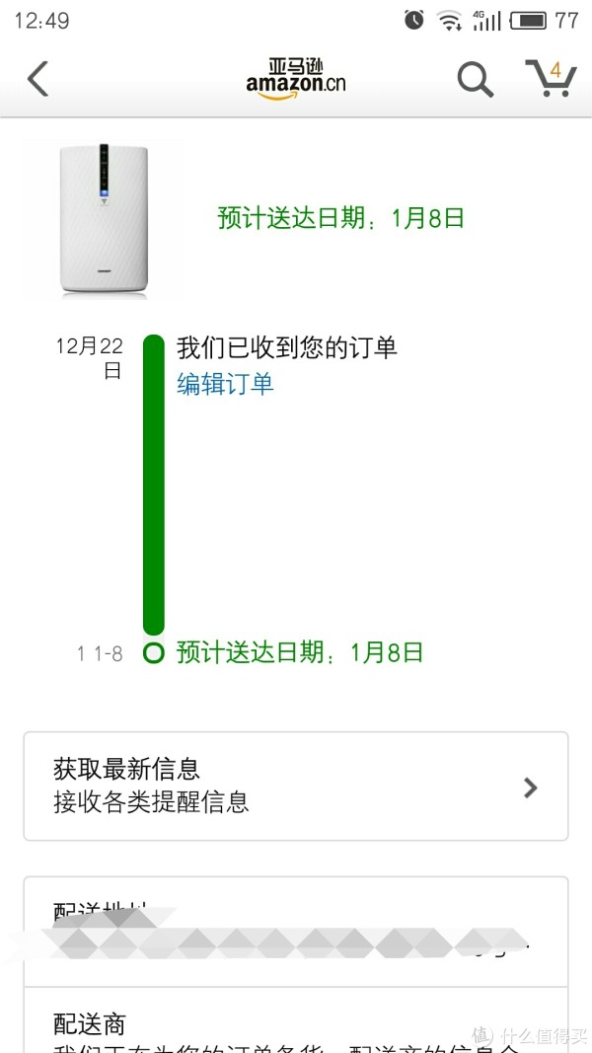
Task: Tap the battery indicator icon
Action: (528, 21)
